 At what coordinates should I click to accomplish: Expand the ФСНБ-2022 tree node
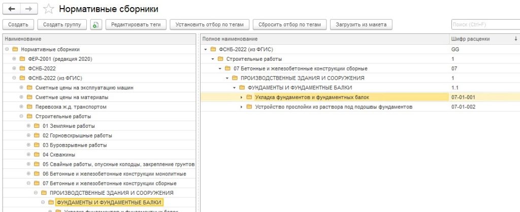(14, 68)
